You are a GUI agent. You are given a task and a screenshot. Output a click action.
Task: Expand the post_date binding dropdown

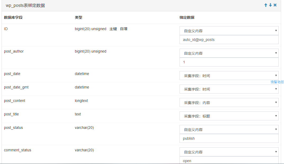[229, 76]
